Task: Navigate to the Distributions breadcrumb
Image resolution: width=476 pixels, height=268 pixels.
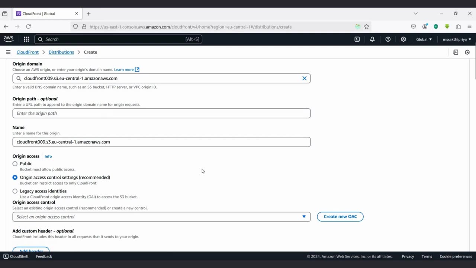Action: click(x=61, y=52)
